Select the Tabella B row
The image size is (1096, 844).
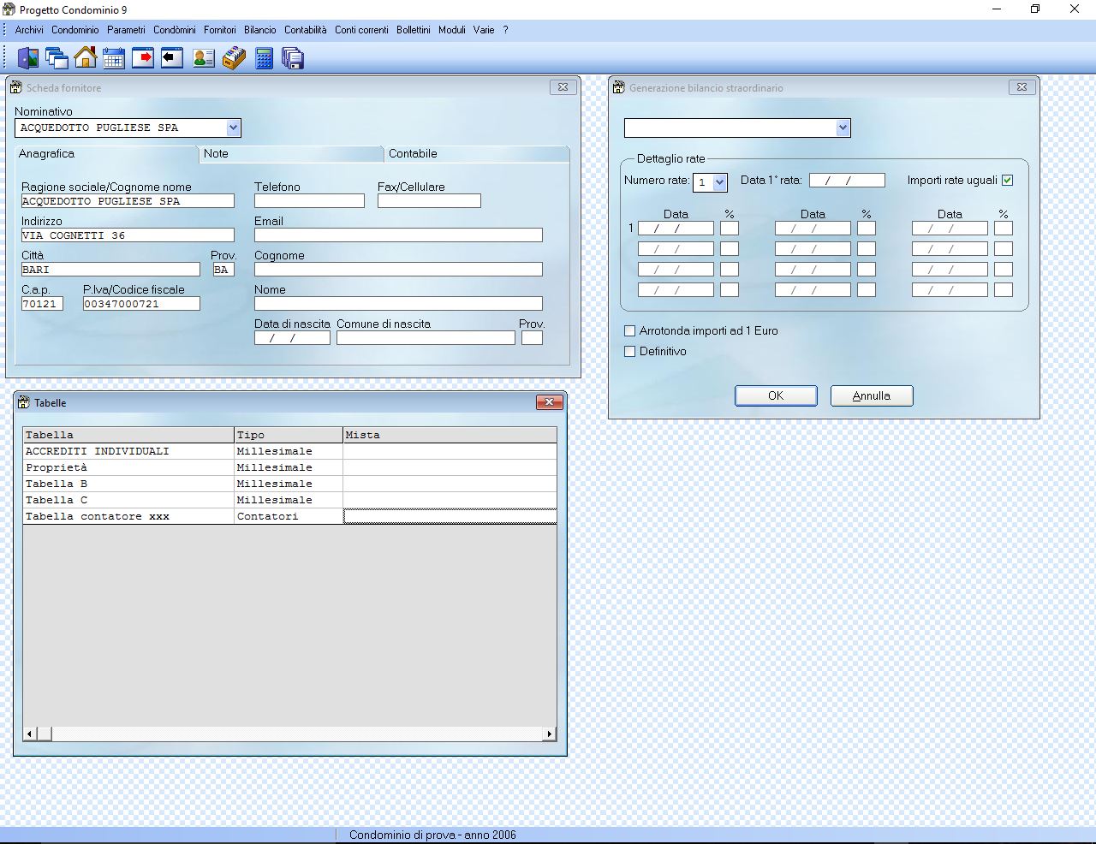(289, 484)
